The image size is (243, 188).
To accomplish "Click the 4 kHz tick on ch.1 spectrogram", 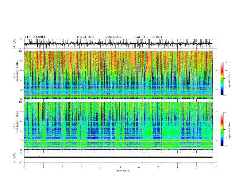I will click(x=21, y=80).
